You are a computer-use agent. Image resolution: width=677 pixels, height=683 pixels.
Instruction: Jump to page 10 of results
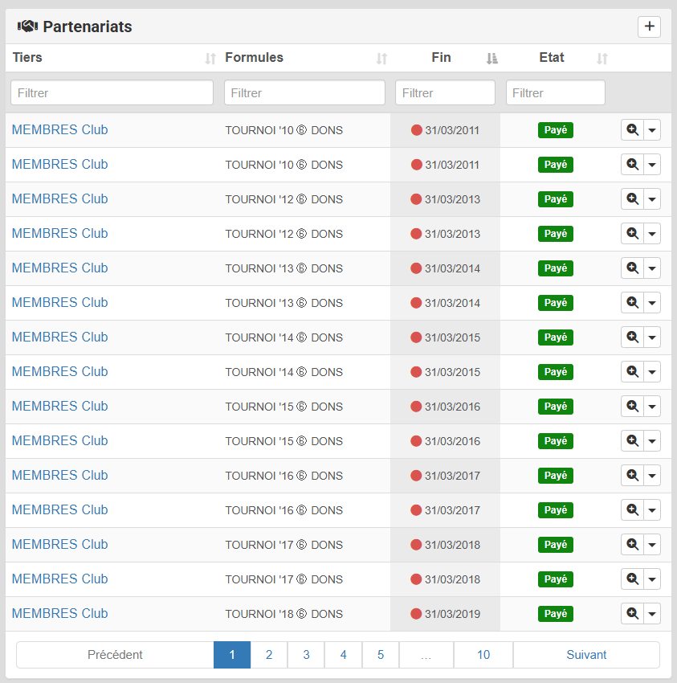tap(483, 655)
